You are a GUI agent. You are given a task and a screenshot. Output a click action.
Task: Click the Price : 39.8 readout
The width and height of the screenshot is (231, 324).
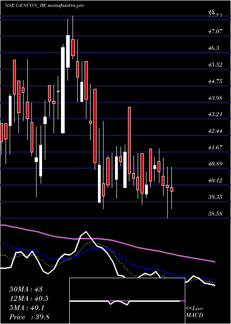29,317
